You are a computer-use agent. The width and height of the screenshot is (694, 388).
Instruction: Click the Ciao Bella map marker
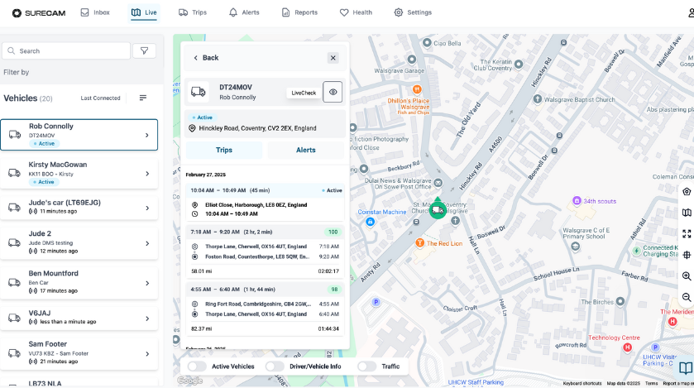(427, 43)
